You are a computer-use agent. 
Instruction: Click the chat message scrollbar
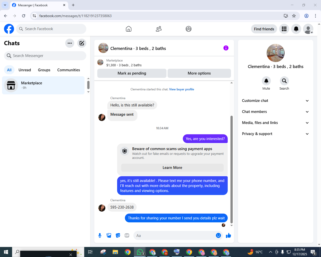click(x=231, y=169)
